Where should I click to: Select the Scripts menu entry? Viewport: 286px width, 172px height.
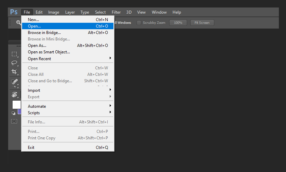point(68,113)
